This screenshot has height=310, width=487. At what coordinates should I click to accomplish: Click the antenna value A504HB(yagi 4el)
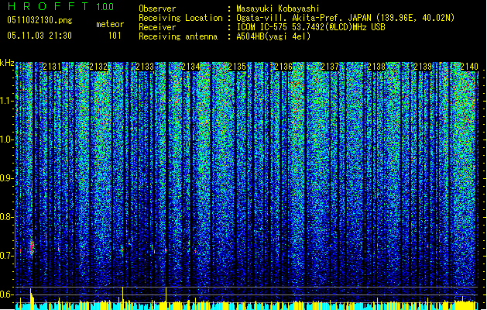[273, 36]
